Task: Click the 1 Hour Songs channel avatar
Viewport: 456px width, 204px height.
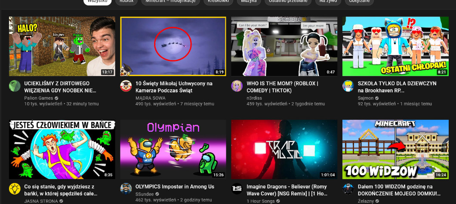Action: click(237, 188)
